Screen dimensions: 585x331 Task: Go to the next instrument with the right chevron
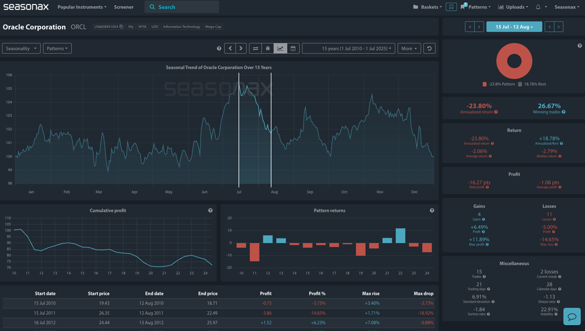(241, 48)
